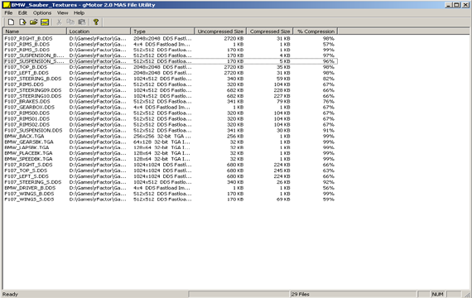This screenshot has width=472, height=298.
Task: Click the 91% compression value
Action: click(329, 130)
